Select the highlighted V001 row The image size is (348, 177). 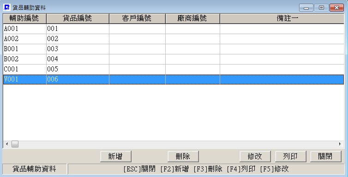(x=174, y=80)
